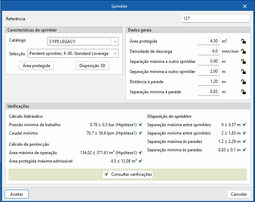255x202 pixels.
Task: Select the value '4.5 ≤ 12.08 m²'
Action: pyautogui.click(x=124, y=161)
